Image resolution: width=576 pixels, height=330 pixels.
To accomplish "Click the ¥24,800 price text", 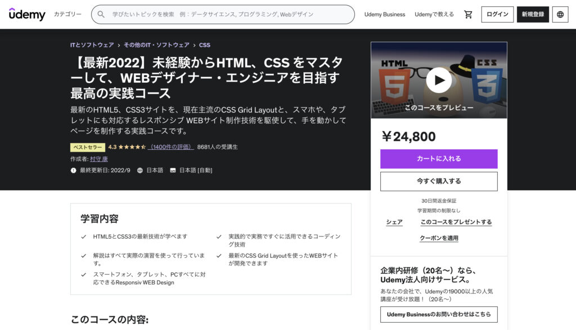I will click(x=408, y=136).
